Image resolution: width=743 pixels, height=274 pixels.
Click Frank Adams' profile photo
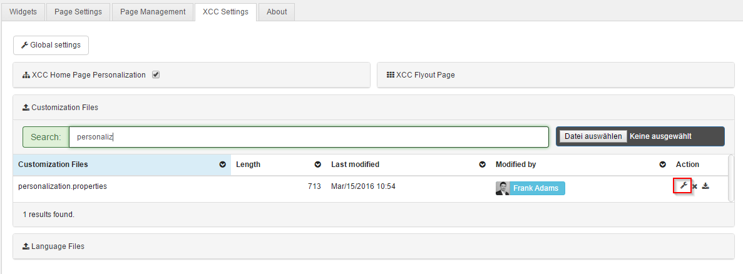click(x=502, y=188)
